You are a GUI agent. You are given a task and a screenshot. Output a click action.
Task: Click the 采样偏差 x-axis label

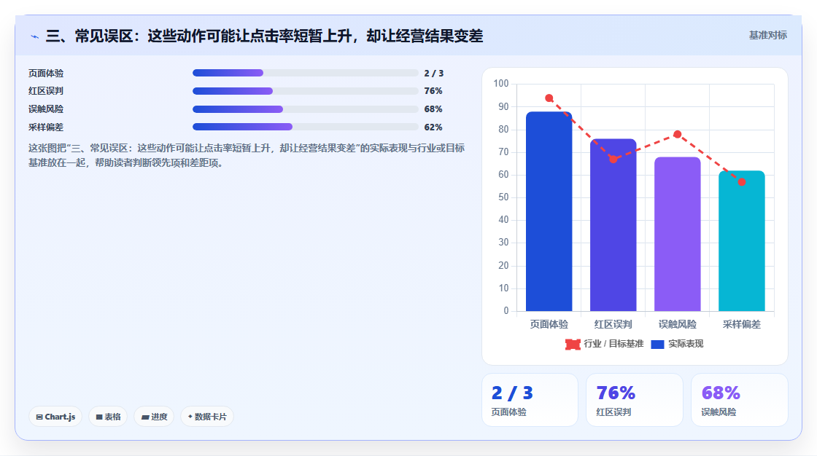[x=741, y=324]
